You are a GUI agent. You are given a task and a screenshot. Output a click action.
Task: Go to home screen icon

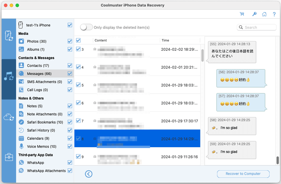pos(264,14)
